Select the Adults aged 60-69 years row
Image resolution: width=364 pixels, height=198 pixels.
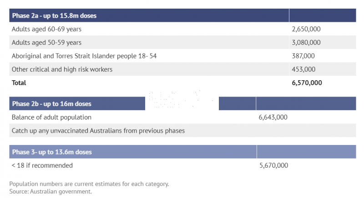[x=182, y=29]
